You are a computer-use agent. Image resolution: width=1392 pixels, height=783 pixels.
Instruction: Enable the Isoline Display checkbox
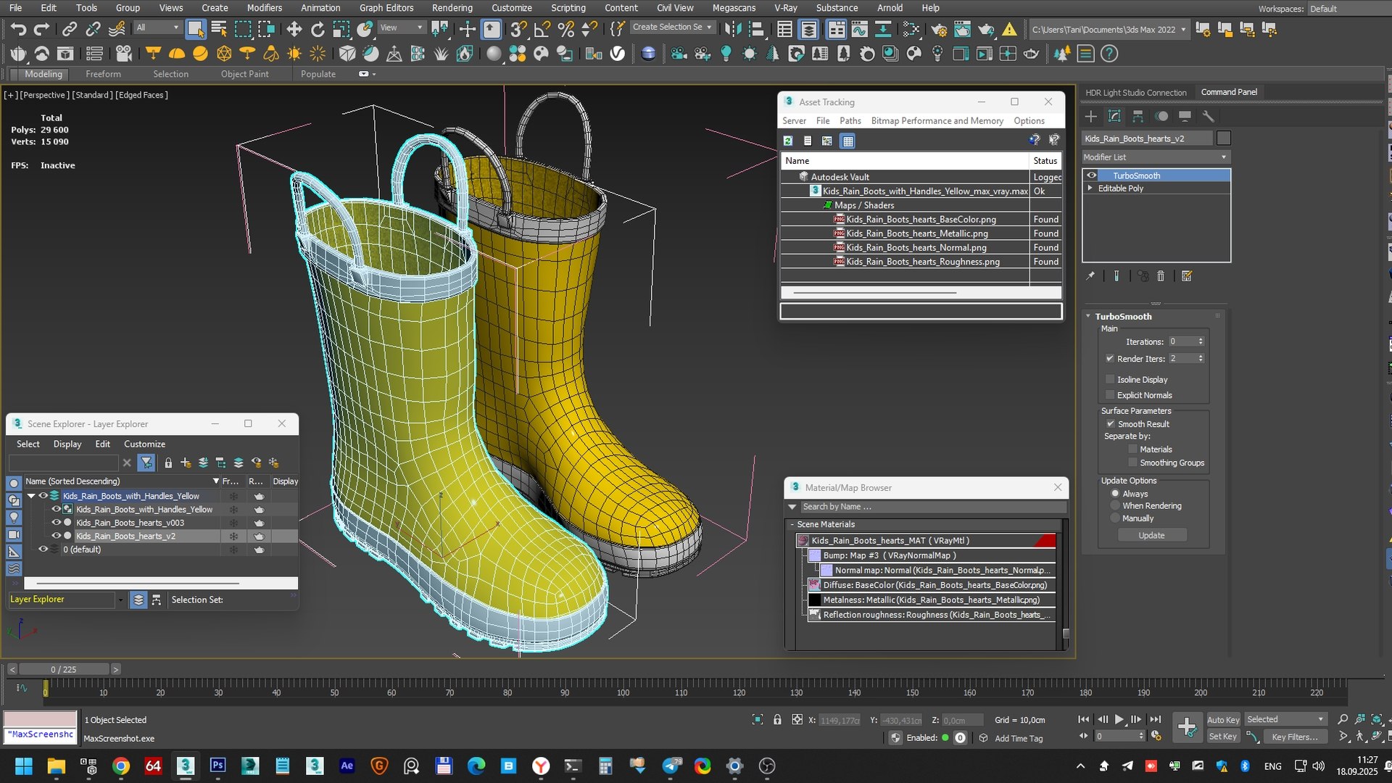click(x=1110, y=379)
